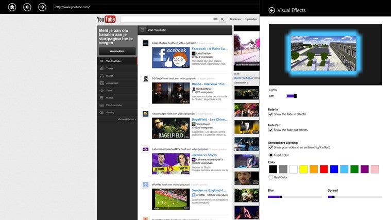Open LaFermeJeromeSurMTV channel avatar
The height and width of the screenshot is (220, 391).
tap(145, 149)
